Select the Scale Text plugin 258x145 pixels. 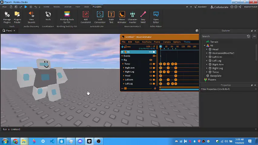coord(111,17)
